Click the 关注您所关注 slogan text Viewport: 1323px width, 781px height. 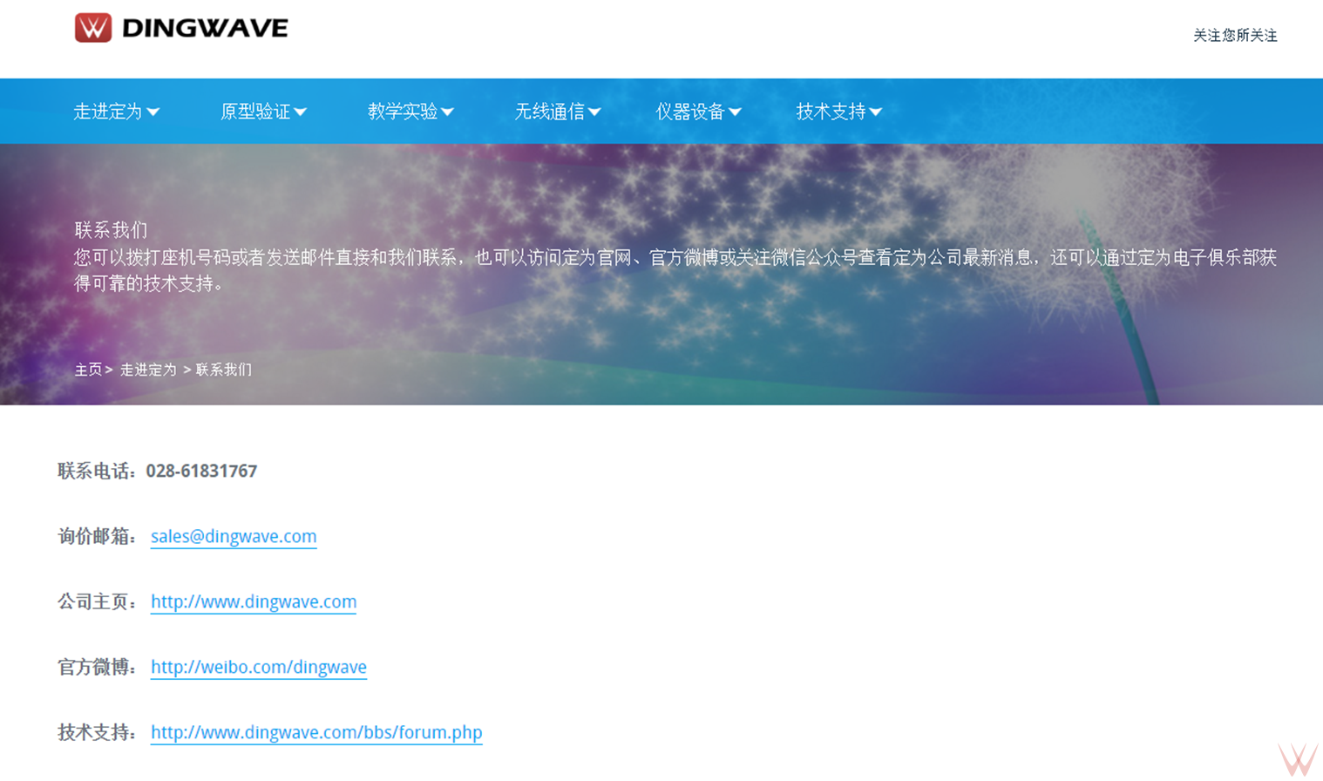1235,35
